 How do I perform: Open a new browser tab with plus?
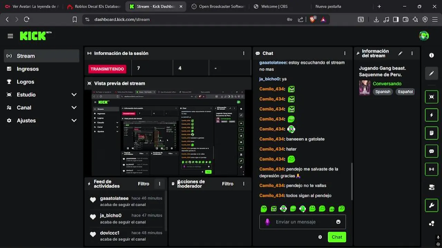(379, 7)
